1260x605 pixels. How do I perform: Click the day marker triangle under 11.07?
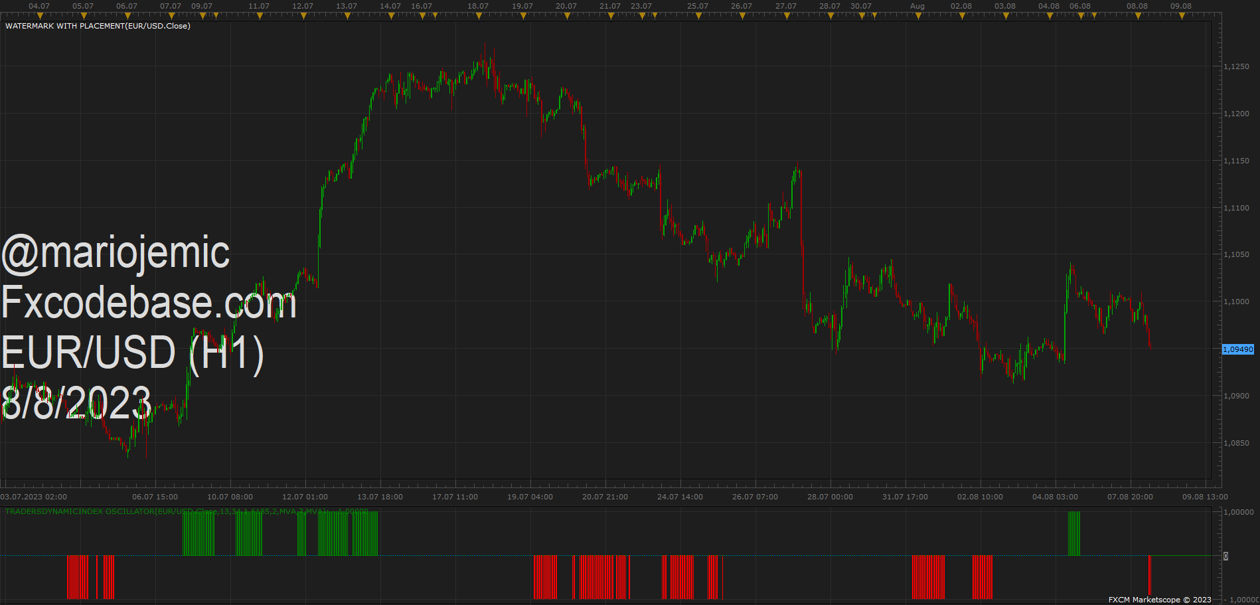pos(260,16)
